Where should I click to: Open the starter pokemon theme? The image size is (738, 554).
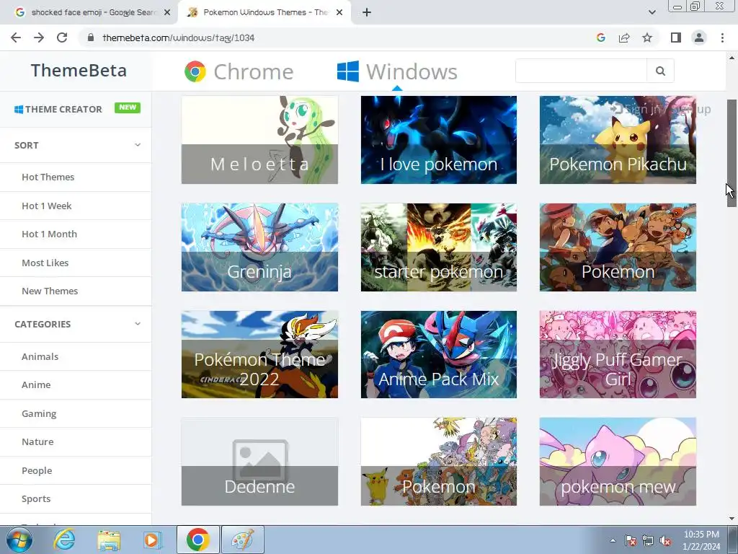click(439, 247)
